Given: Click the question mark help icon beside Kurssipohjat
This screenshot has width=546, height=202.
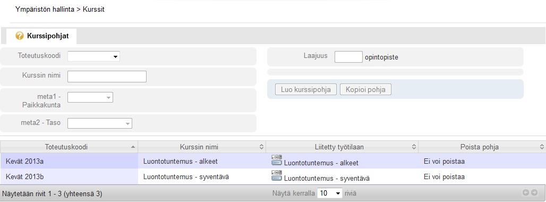Looking at the screenshot, I should coord(20,36).
